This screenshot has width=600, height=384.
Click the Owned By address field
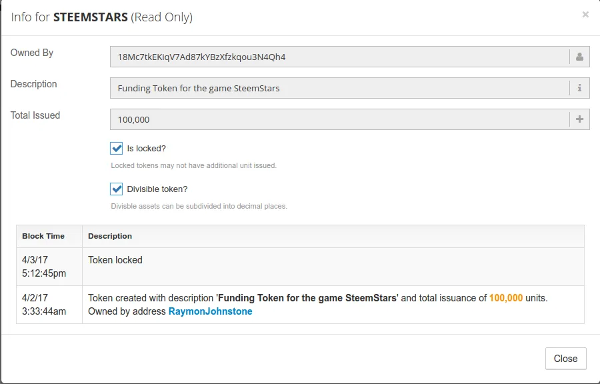[x=340, y=57]
